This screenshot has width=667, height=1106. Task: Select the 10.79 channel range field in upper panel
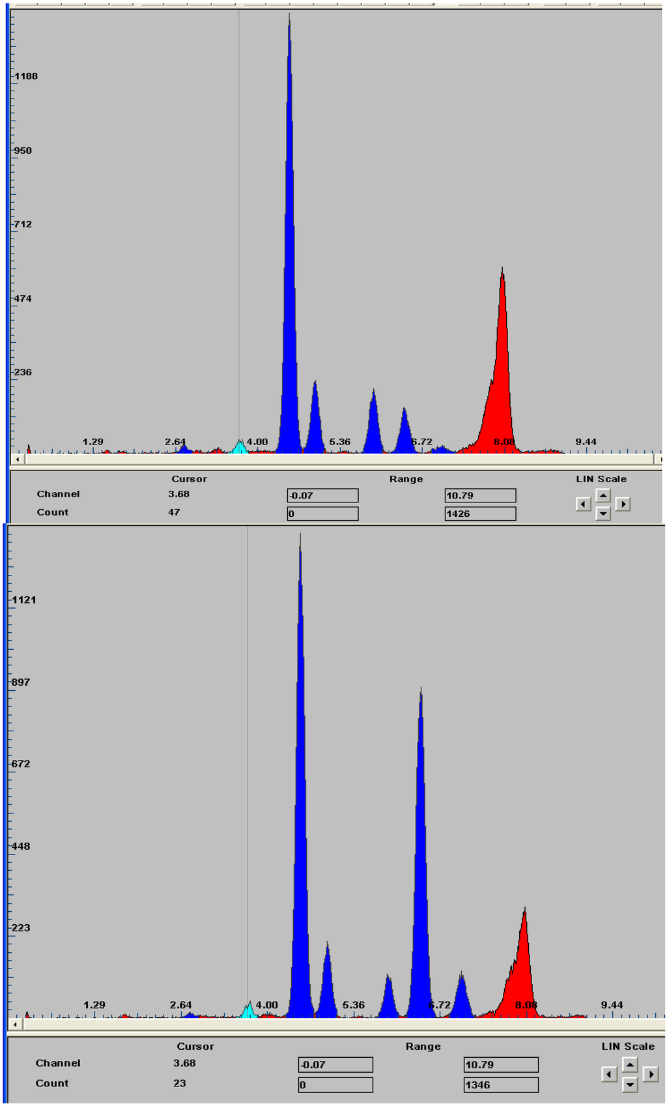pyautogui.click(x=480, y=496)
